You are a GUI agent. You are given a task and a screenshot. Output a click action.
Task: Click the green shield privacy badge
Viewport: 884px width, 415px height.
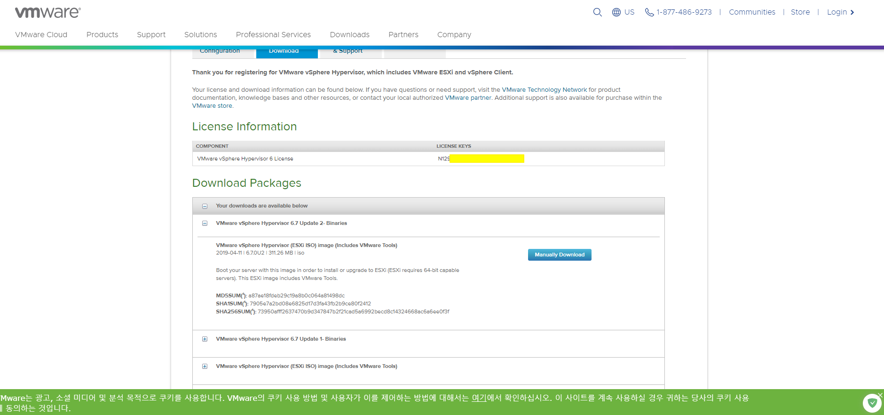(x=872, y=403)
